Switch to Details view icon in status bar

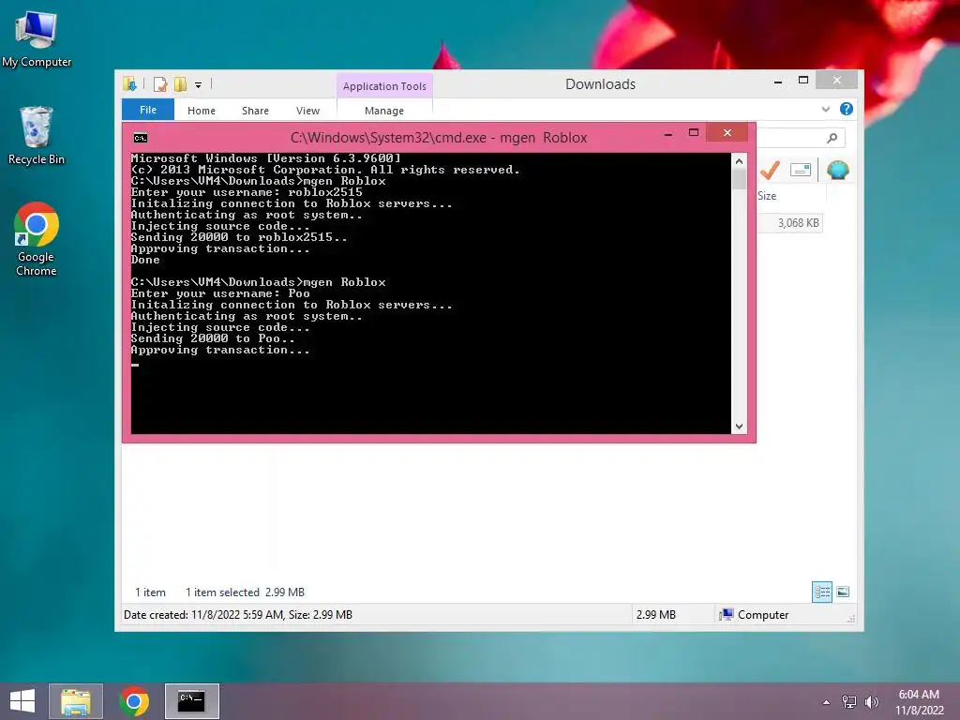click(821, 592)
